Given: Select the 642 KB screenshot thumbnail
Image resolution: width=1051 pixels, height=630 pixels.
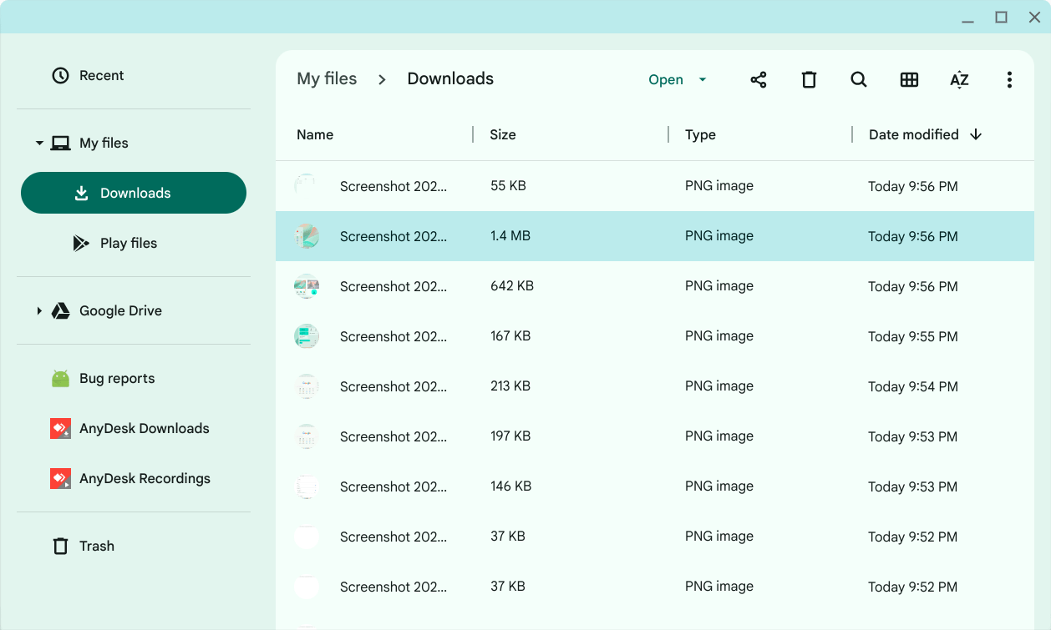Looking at the screenshot, I should (x=307, y=286).
